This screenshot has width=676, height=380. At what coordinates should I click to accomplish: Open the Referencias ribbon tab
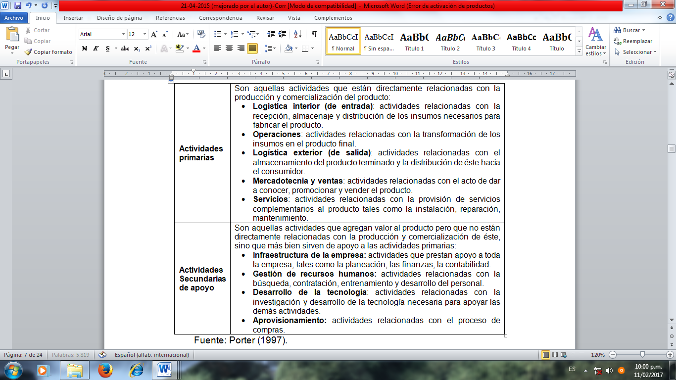(170, 18)
